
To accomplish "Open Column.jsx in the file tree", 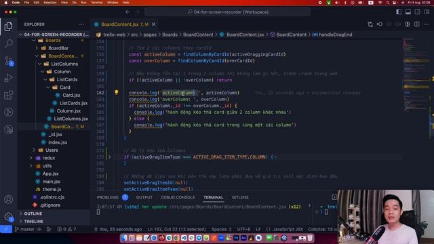I will [68, 111].
